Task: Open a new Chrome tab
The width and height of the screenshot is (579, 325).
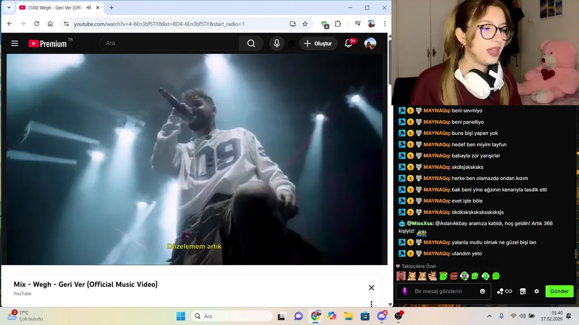Action: (x=111, y=8)
